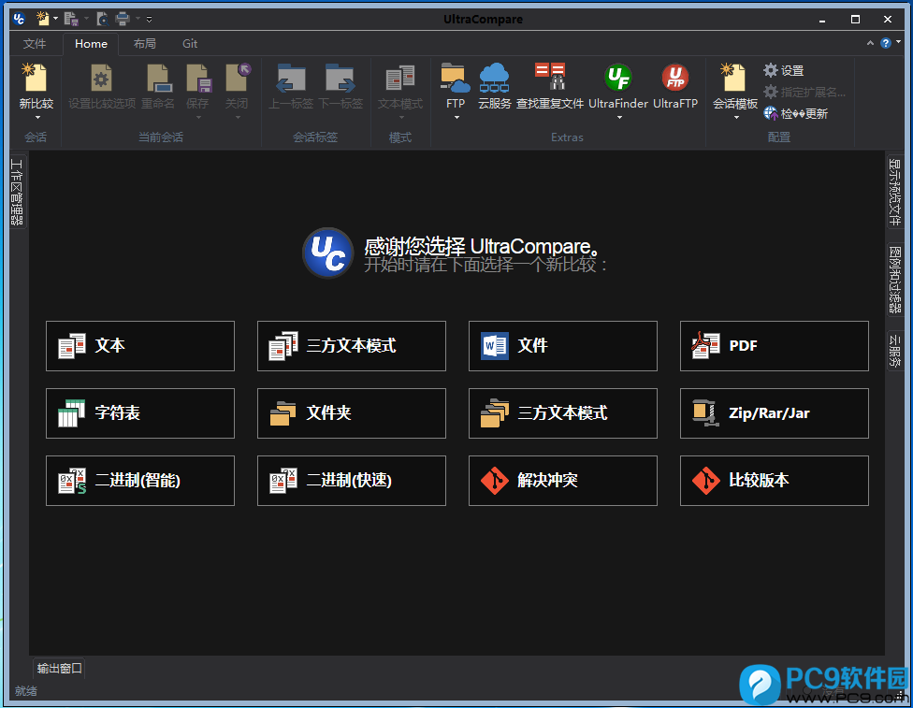Open the 图例和过滤器 legend and filters side tab

coord(894,279)
